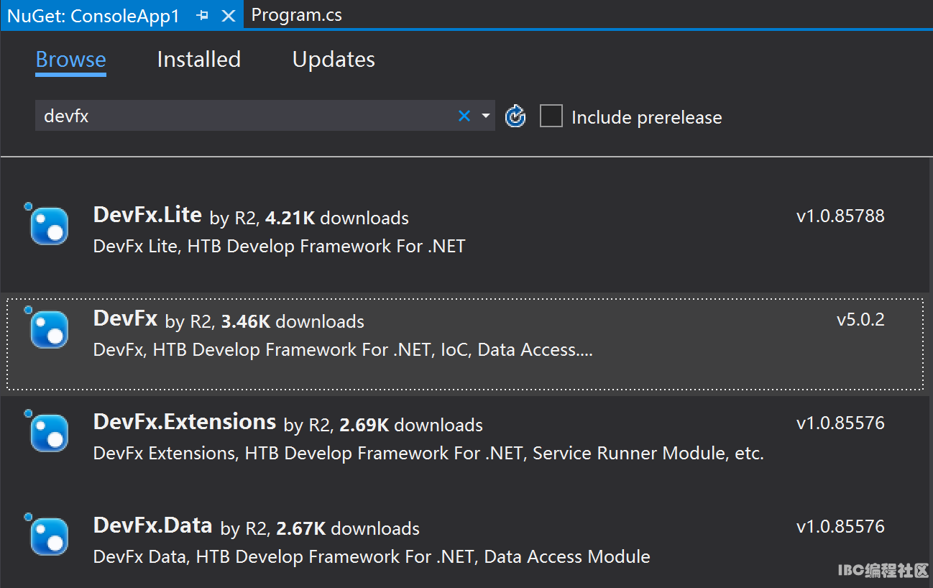Click the Include prerelease label
Screen dimensions: 933x588
(x=646, y=117)
